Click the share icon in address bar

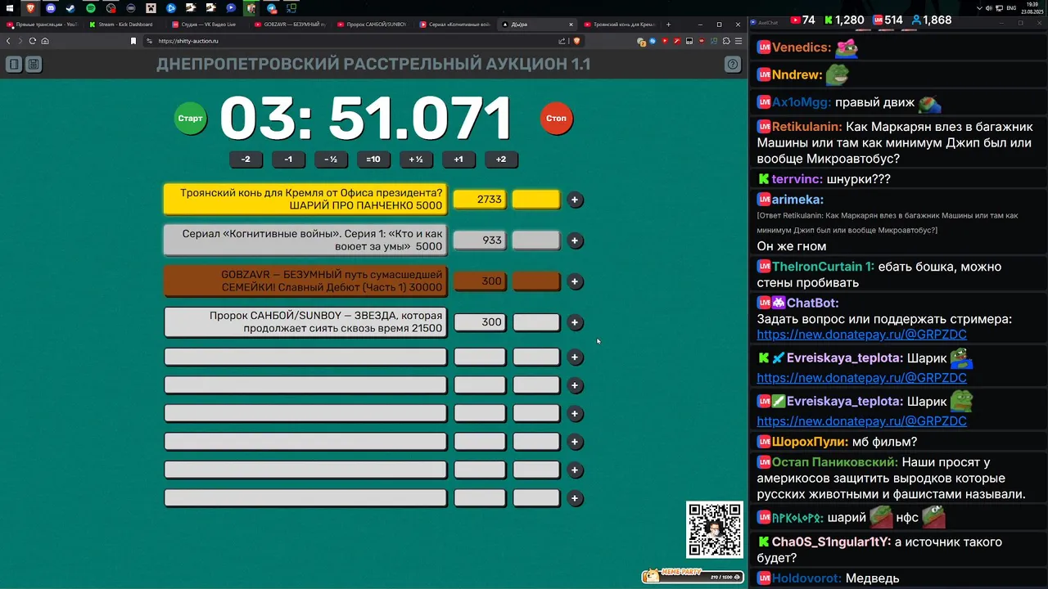click(x=562, y=41)
